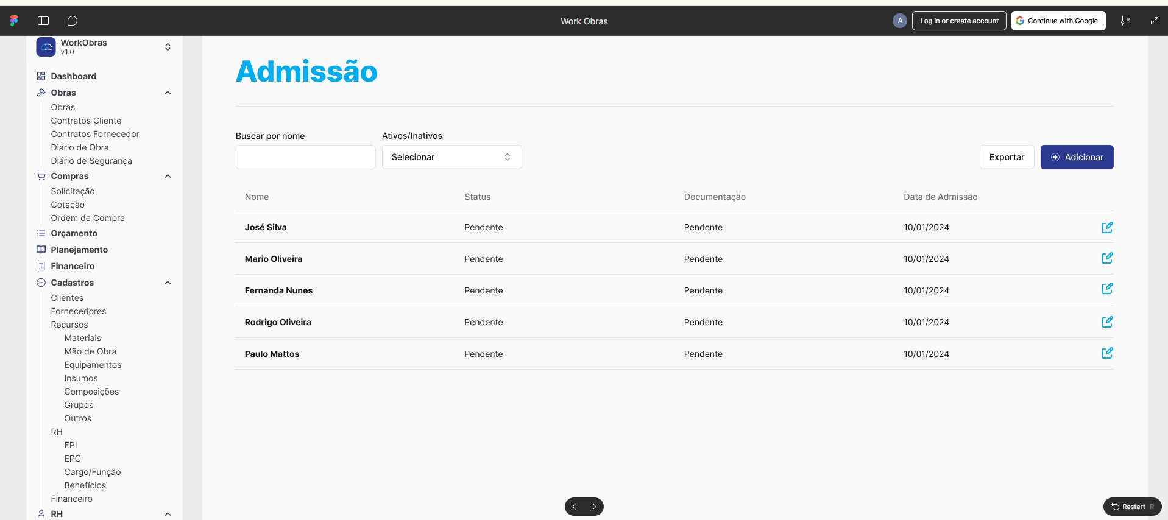Open Dashboard in the sidebar
Screen dimensions: 1168x520
pos(73,76)
